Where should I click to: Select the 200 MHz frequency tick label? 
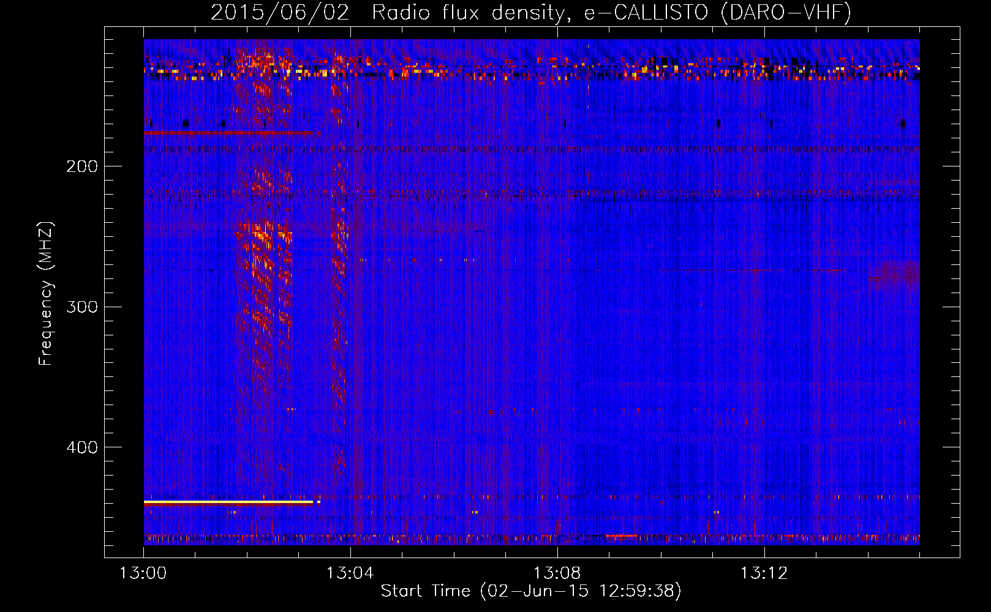[x=82, y=166]
